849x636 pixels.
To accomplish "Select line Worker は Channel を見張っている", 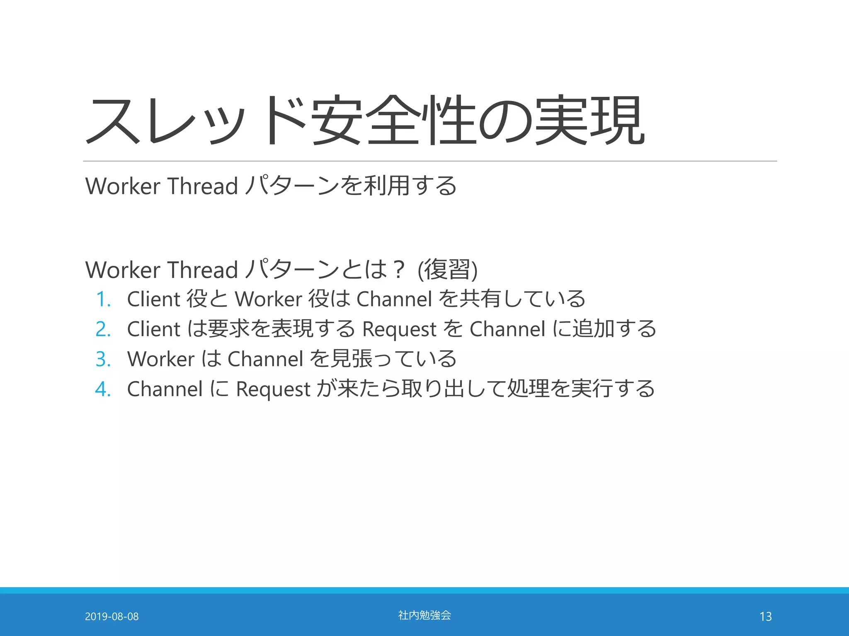I will [x=292, y=359].
